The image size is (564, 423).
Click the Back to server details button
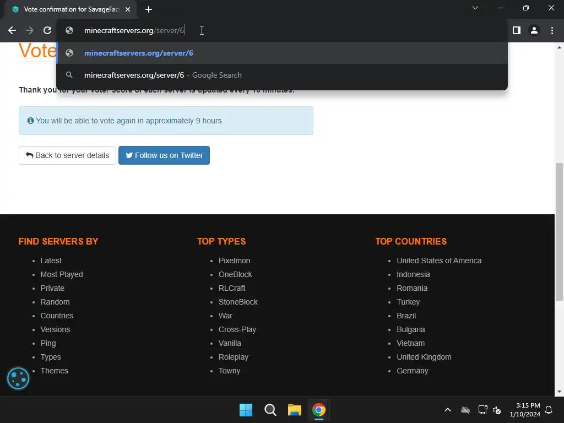[67, 155]
